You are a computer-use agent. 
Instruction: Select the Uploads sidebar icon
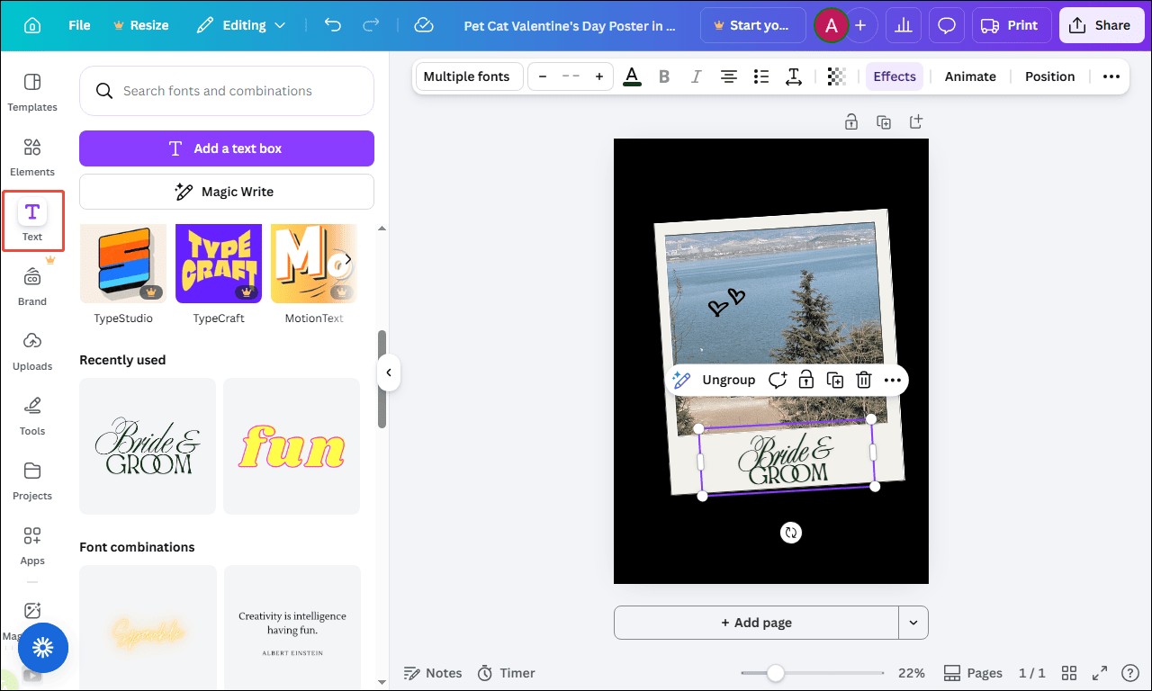[32, 349]
